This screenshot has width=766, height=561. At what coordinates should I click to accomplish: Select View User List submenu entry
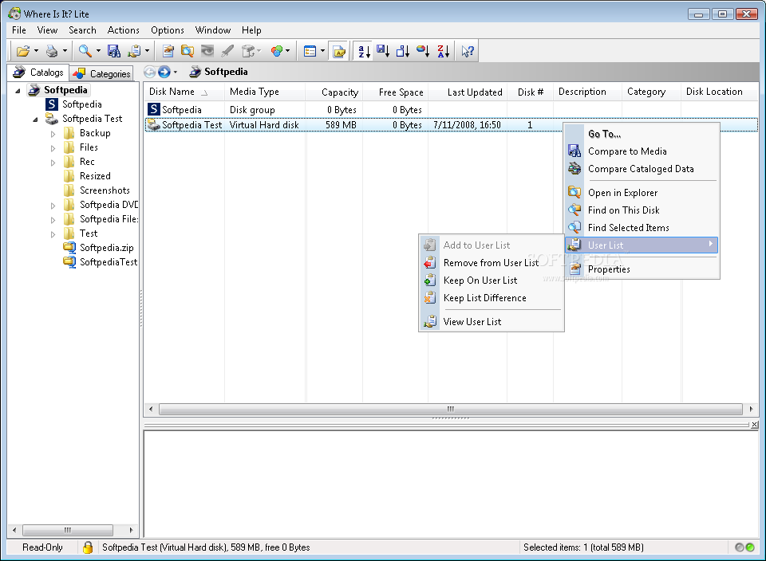point(492,322)
